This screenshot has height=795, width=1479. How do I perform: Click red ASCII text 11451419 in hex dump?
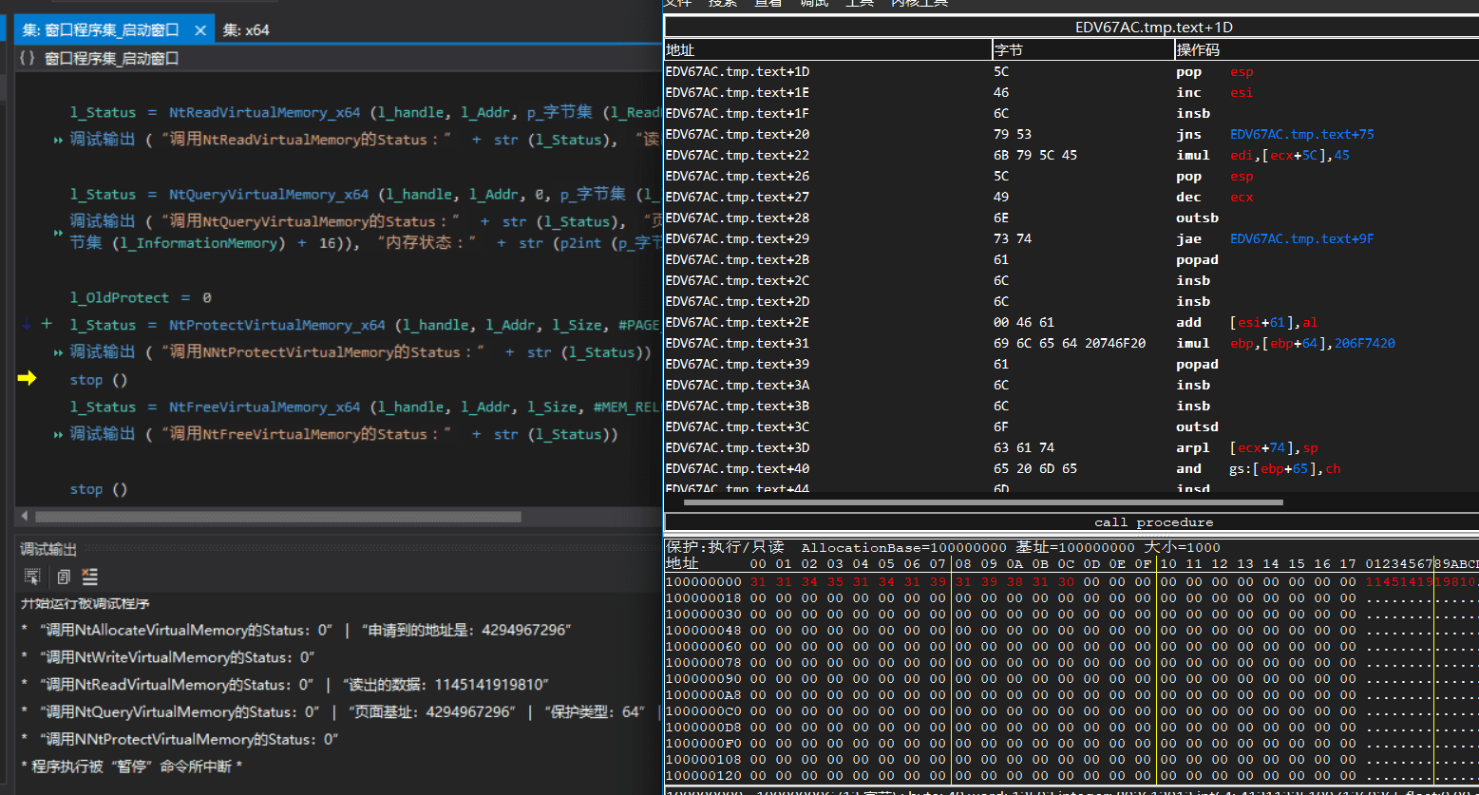pos(1398,581)
